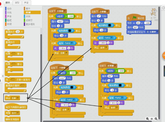This screenshot has width=165, height=122.
Task: Click the cat sprite thumbnail in the scripts corner
Action: pyautogui.click(x=154, y=12)
